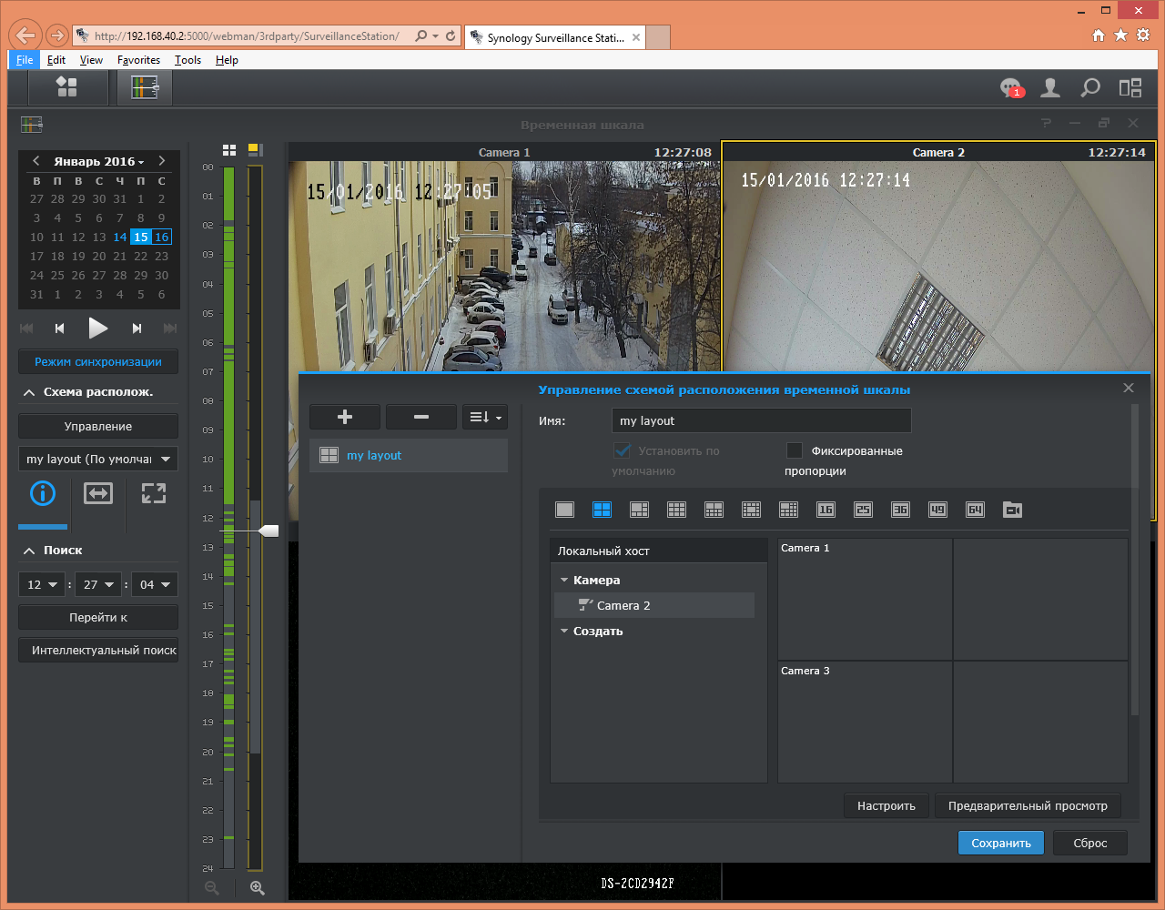
Task: Click the timeline zoom-in magnifier
Action: point(257,887)
